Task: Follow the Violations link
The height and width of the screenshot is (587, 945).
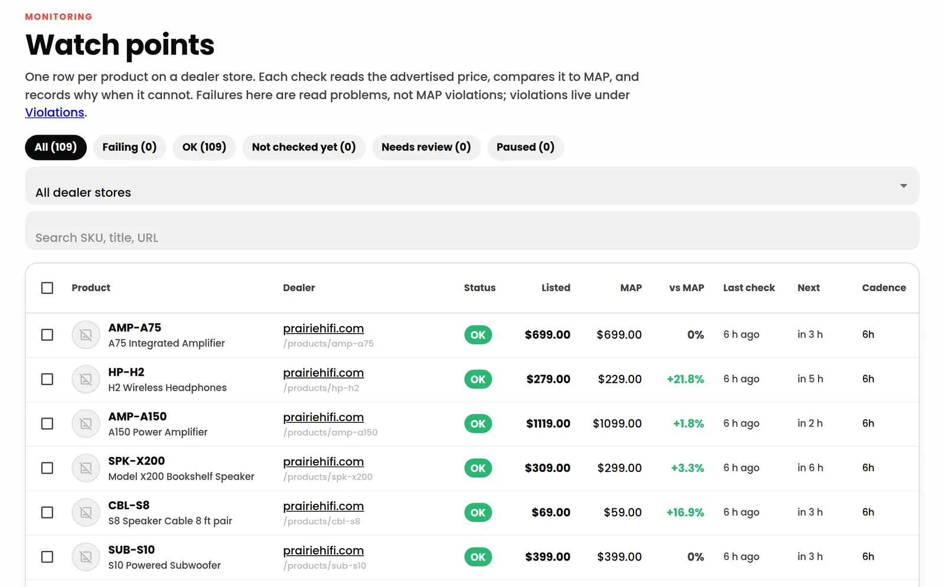Action: (x=54, y=112)
